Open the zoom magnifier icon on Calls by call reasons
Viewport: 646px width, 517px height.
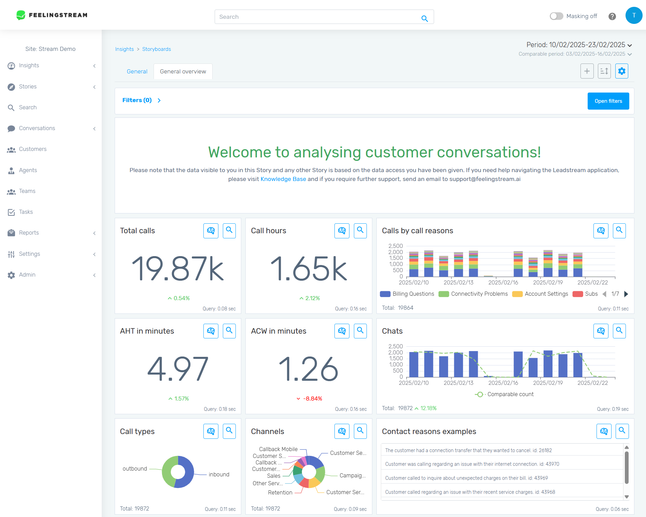(x=619, y=230)
